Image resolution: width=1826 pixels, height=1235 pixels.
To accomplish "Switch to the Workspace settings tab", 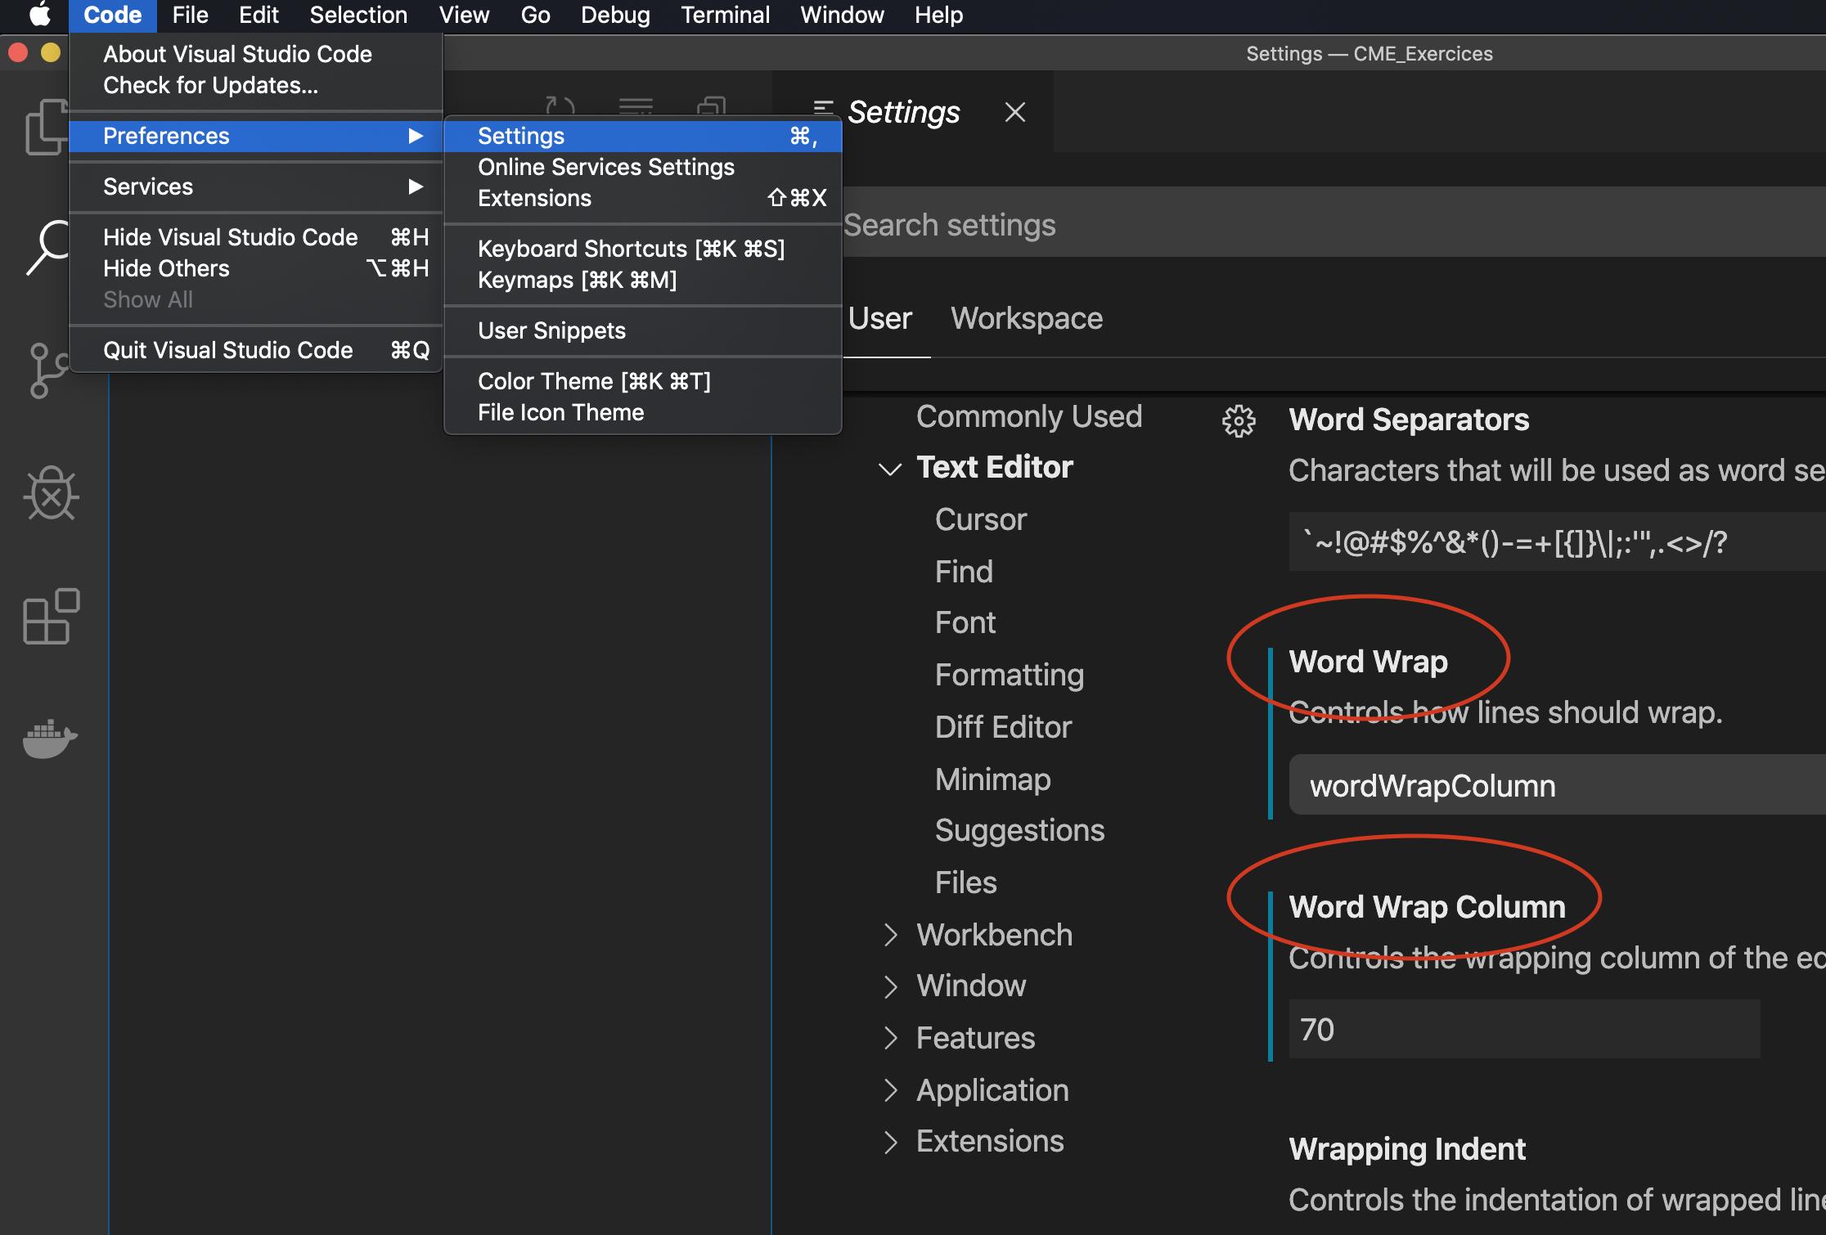I will [x=1027, y=318].
